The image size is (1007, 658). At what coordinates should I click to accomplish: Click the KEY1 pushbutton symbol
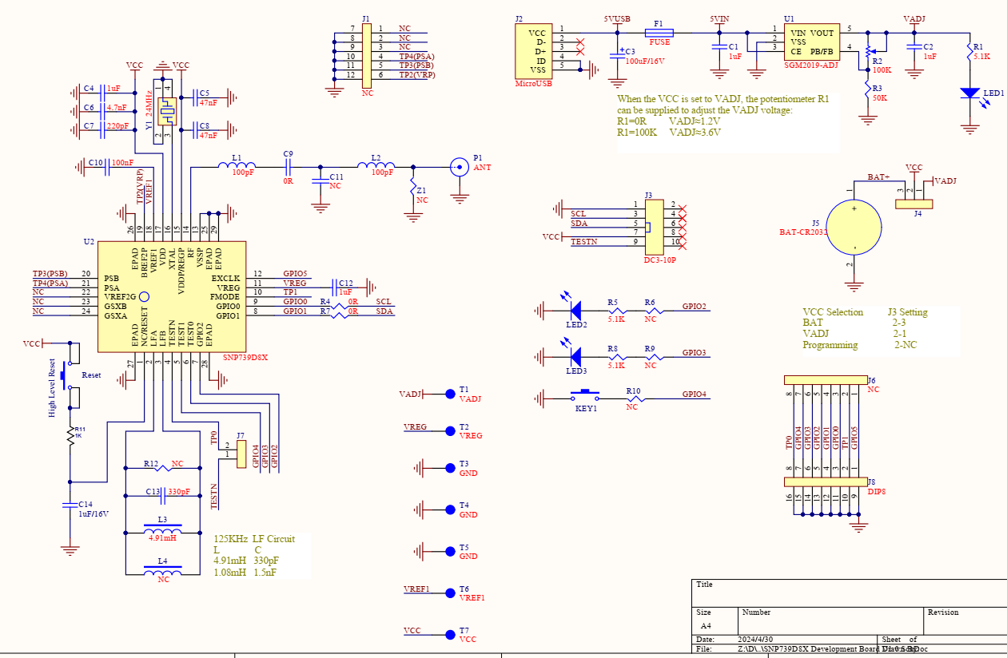tap(586, 394)
